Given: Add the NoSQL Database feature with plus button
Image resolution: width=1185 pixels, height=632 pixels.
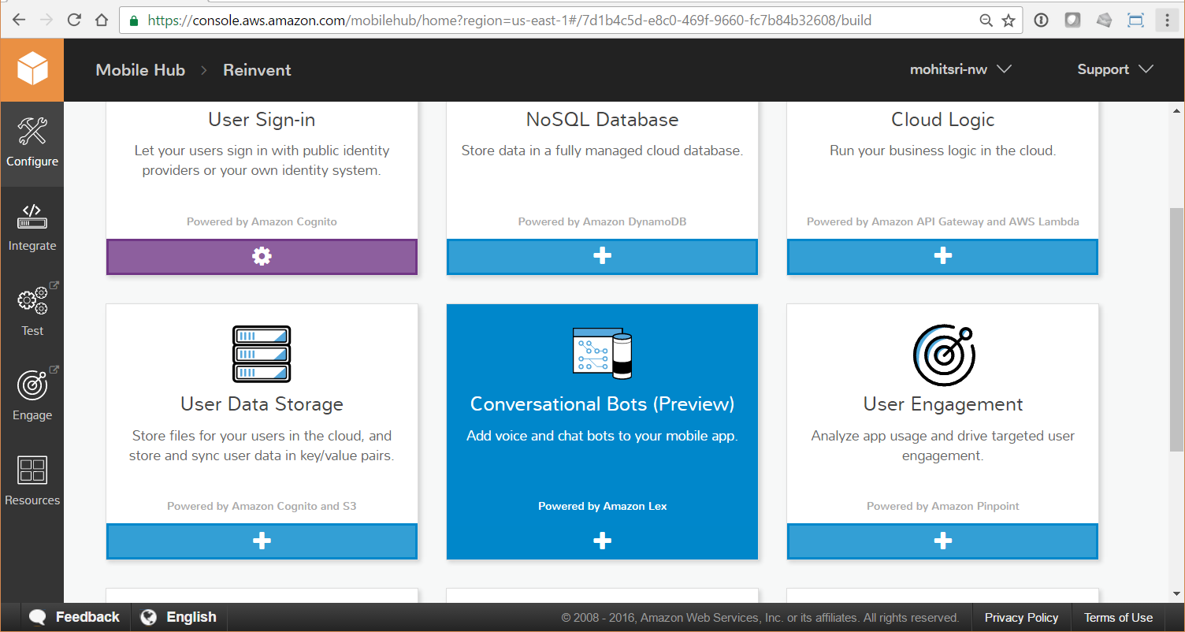Looking at the screenshot, I should tap(602, 255).
